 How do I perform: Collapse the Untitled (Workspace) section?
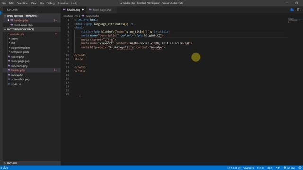click(5, 29)
